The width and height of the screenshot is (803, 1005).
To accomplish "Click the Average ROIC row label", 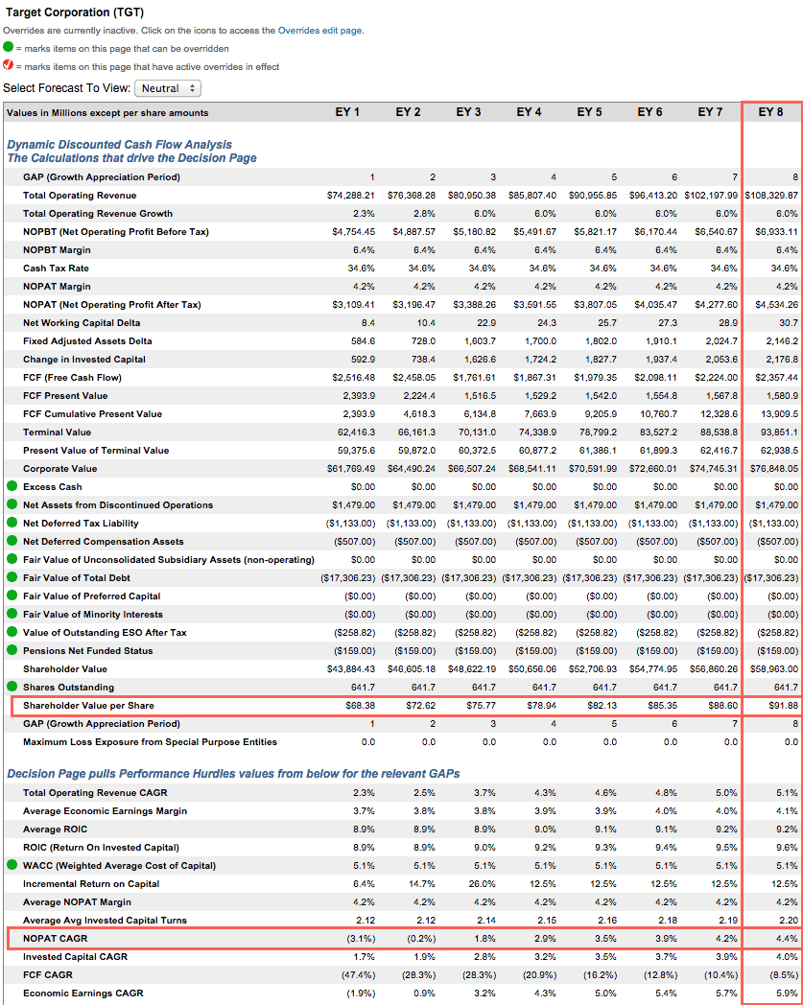I will (x=55, y=829).
